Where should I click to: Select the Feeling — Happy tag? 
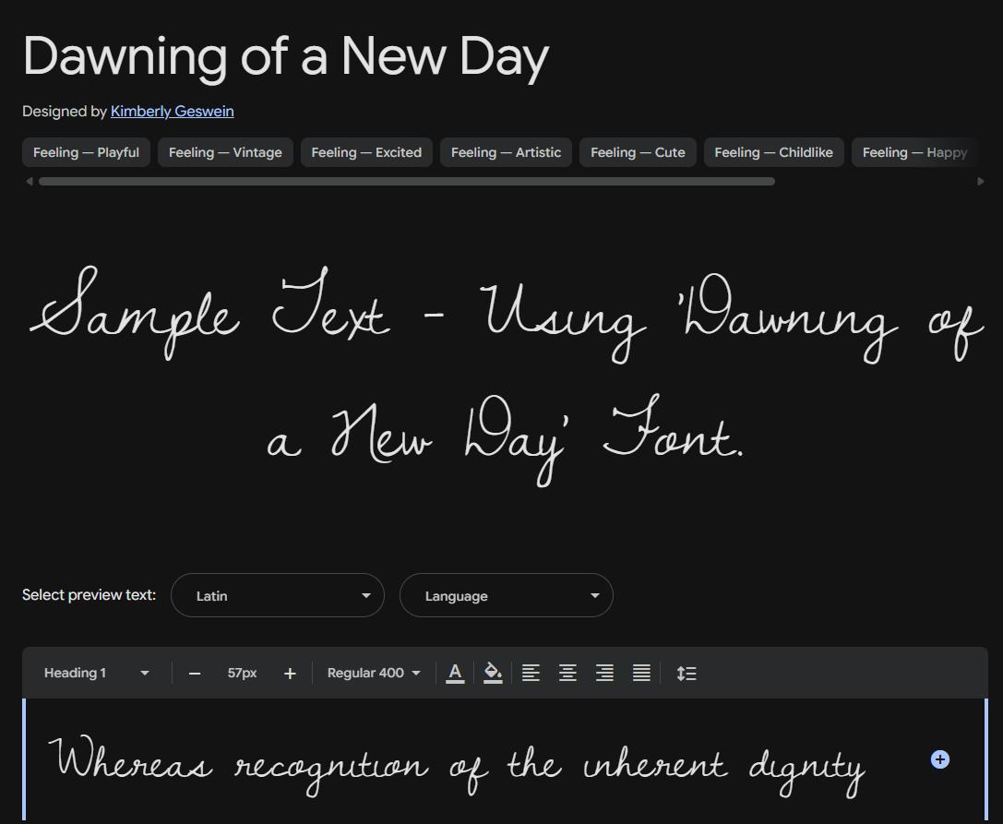(914, 152)
